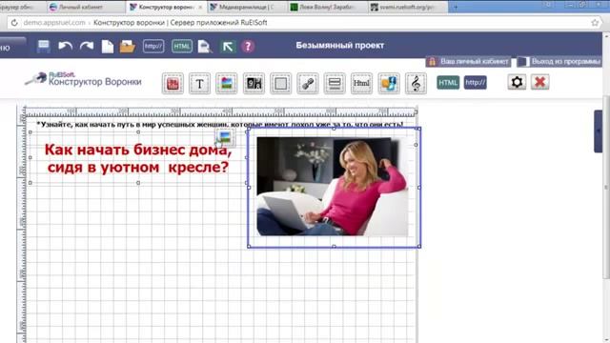Click the blue http:// button in the element toolbar

(x=475, y=83)
